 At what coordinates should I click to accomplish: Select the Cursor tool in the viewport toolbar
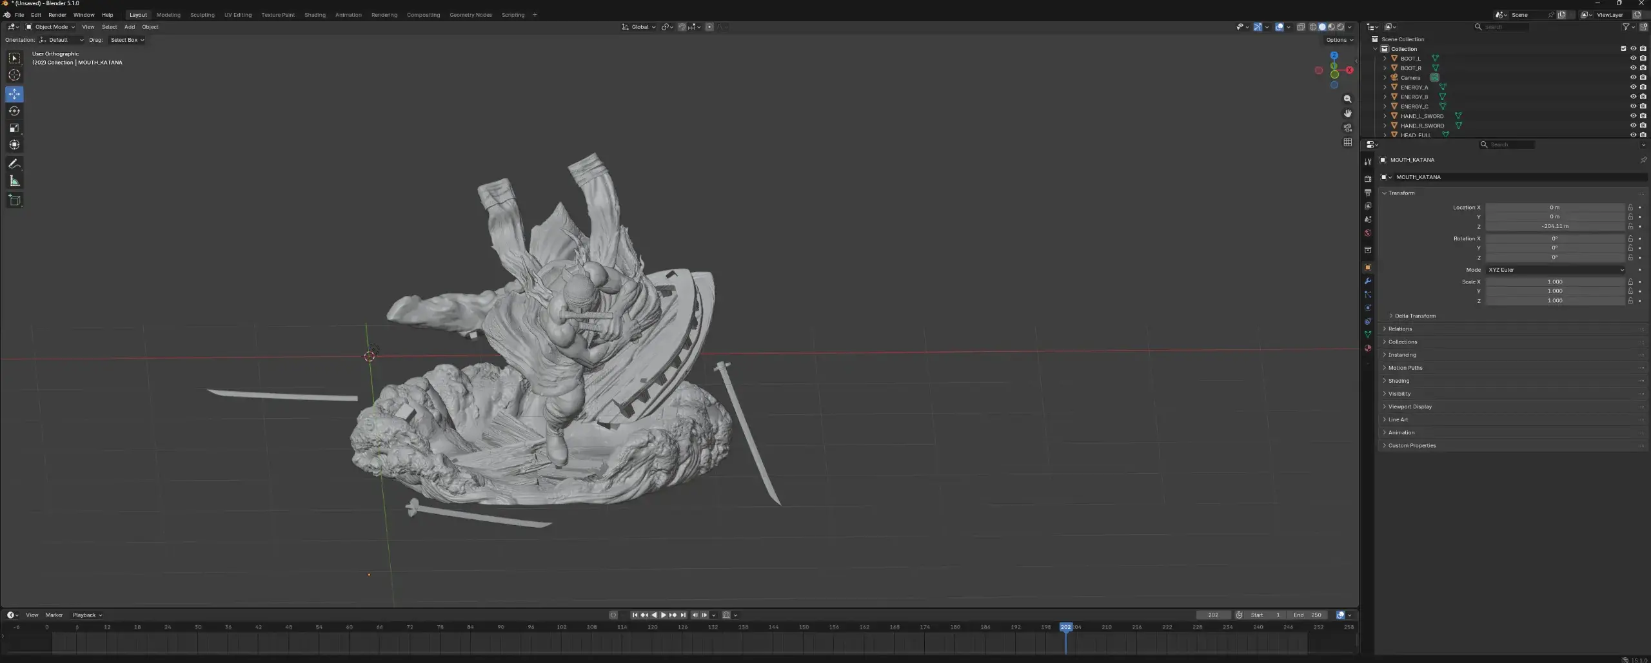click(14, 75)
